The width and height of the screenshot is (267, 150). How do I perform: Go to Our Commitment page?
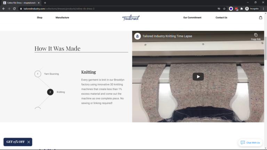pyautogui.click(x=192, y=18)
